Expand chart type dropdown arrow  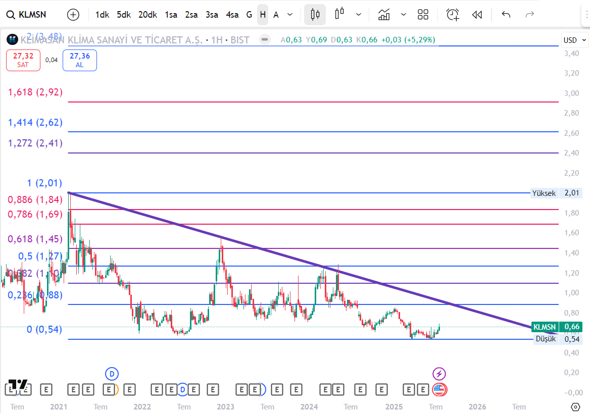coord(359,15)
